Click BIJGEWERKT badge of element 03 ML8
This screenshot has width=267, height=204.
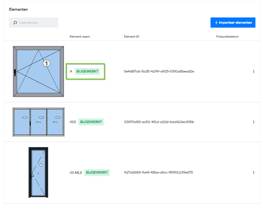click(97, 173)
